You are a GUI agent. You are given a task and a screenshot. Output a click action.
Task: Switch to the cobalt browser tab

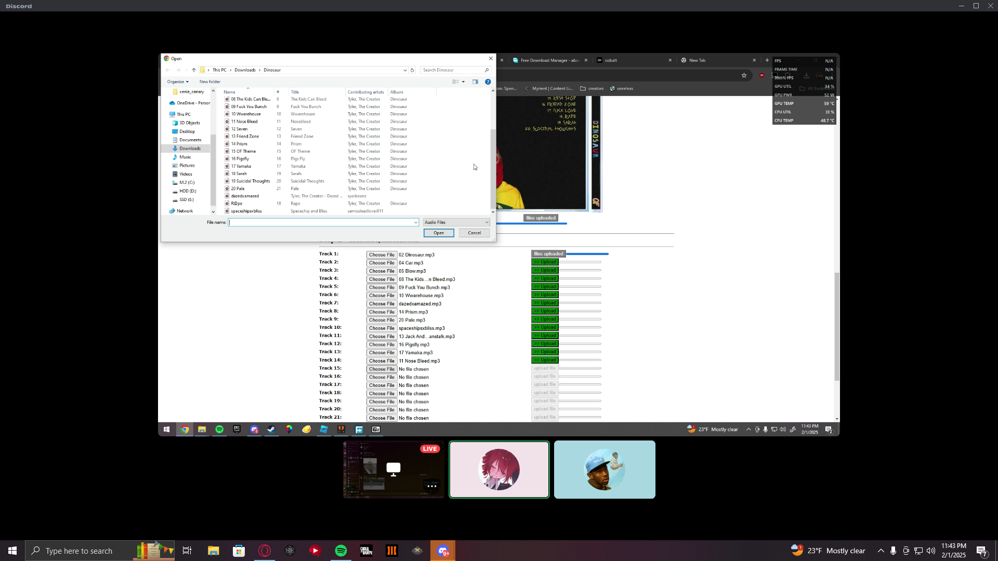click(611, 60)
